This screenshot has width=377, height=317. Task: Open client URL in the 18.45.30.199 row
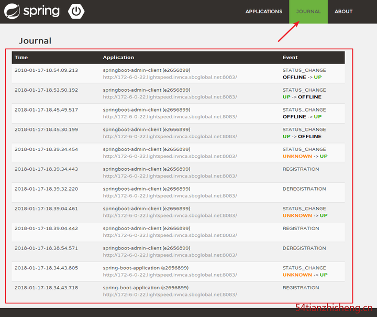(170, 136)
